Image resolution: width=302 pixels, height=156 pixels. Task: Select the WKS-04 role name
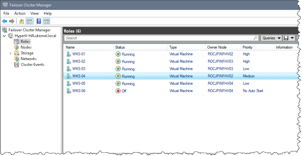[79, 76]
